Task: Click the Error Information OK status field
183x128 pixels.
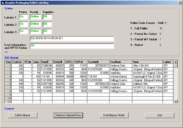Action: click(x=72, y=46)
